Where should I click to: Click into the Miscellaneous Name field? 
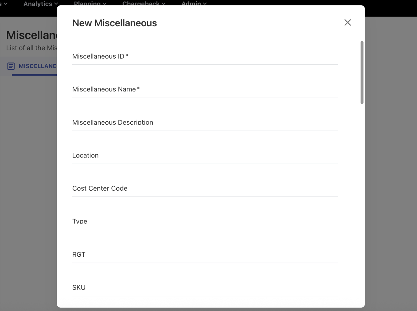coord(205,90)
